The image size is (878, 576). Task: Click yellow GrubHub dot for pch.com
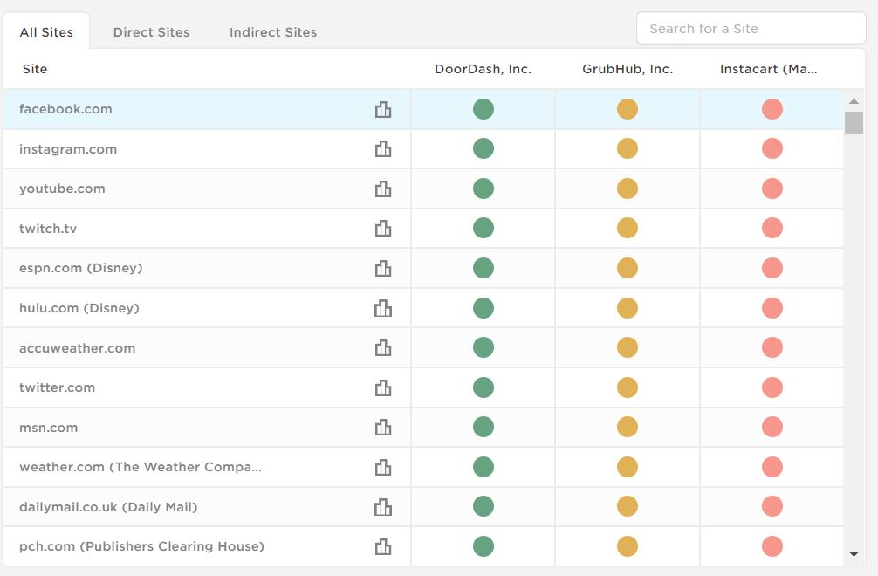point(628,546)
